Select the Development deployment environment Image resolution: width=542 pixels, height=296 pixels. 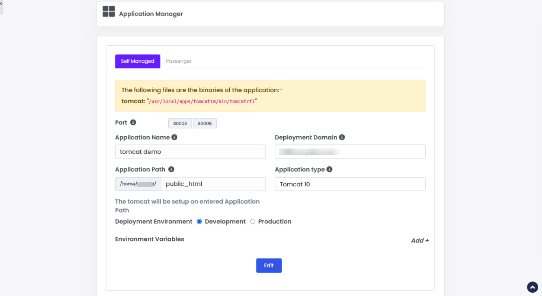tap(199, 221)
